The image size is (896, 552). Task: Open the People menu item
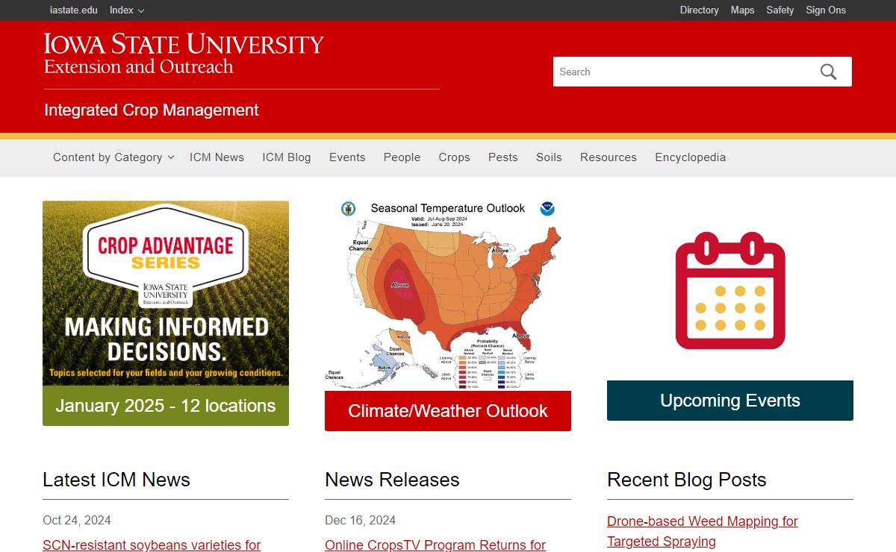click(x=402, y=157)
